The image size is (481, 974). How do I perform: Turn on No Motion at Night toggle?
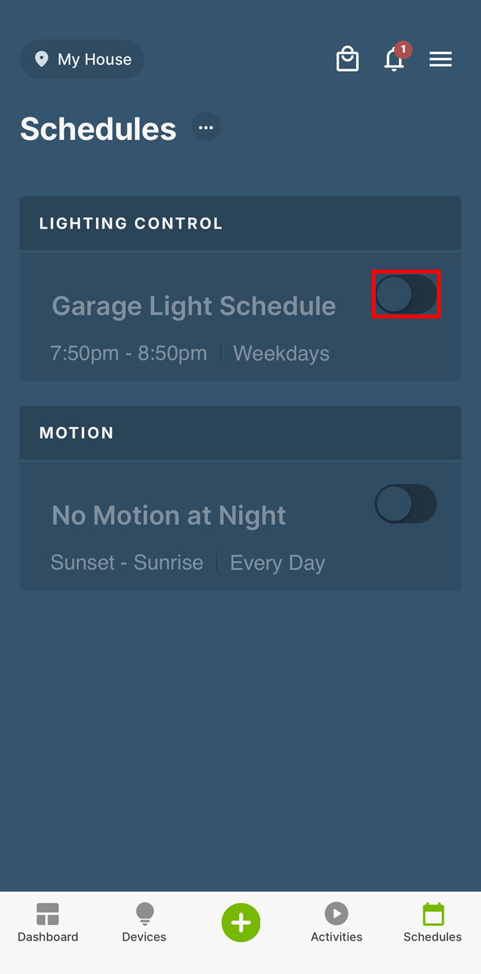click(406, 503)
